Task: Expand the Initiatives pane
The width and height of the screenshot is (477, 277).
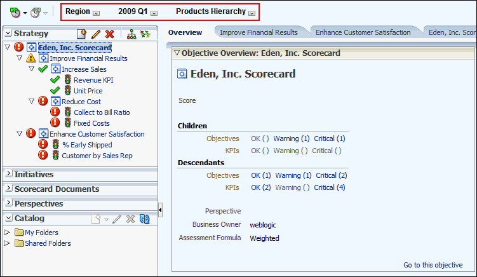Action: point(8,174)
